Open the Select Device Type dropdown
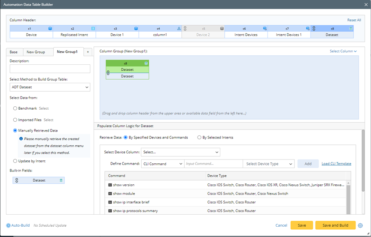Screen dimensions: 371x237 tap(268, 164)
